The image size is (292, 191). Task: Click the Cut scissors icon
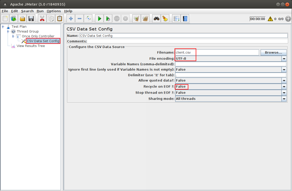(42, 19)
